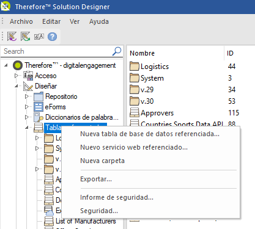This screenshot has height=229, width=255.
Task: Click the eForms icon in tree
Action: click(x=39, y=107)
